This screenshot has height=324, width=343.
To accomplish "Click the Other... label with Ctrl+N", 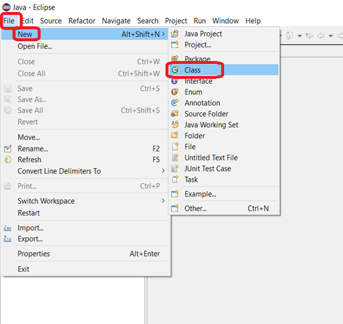I will click(195, 209).
